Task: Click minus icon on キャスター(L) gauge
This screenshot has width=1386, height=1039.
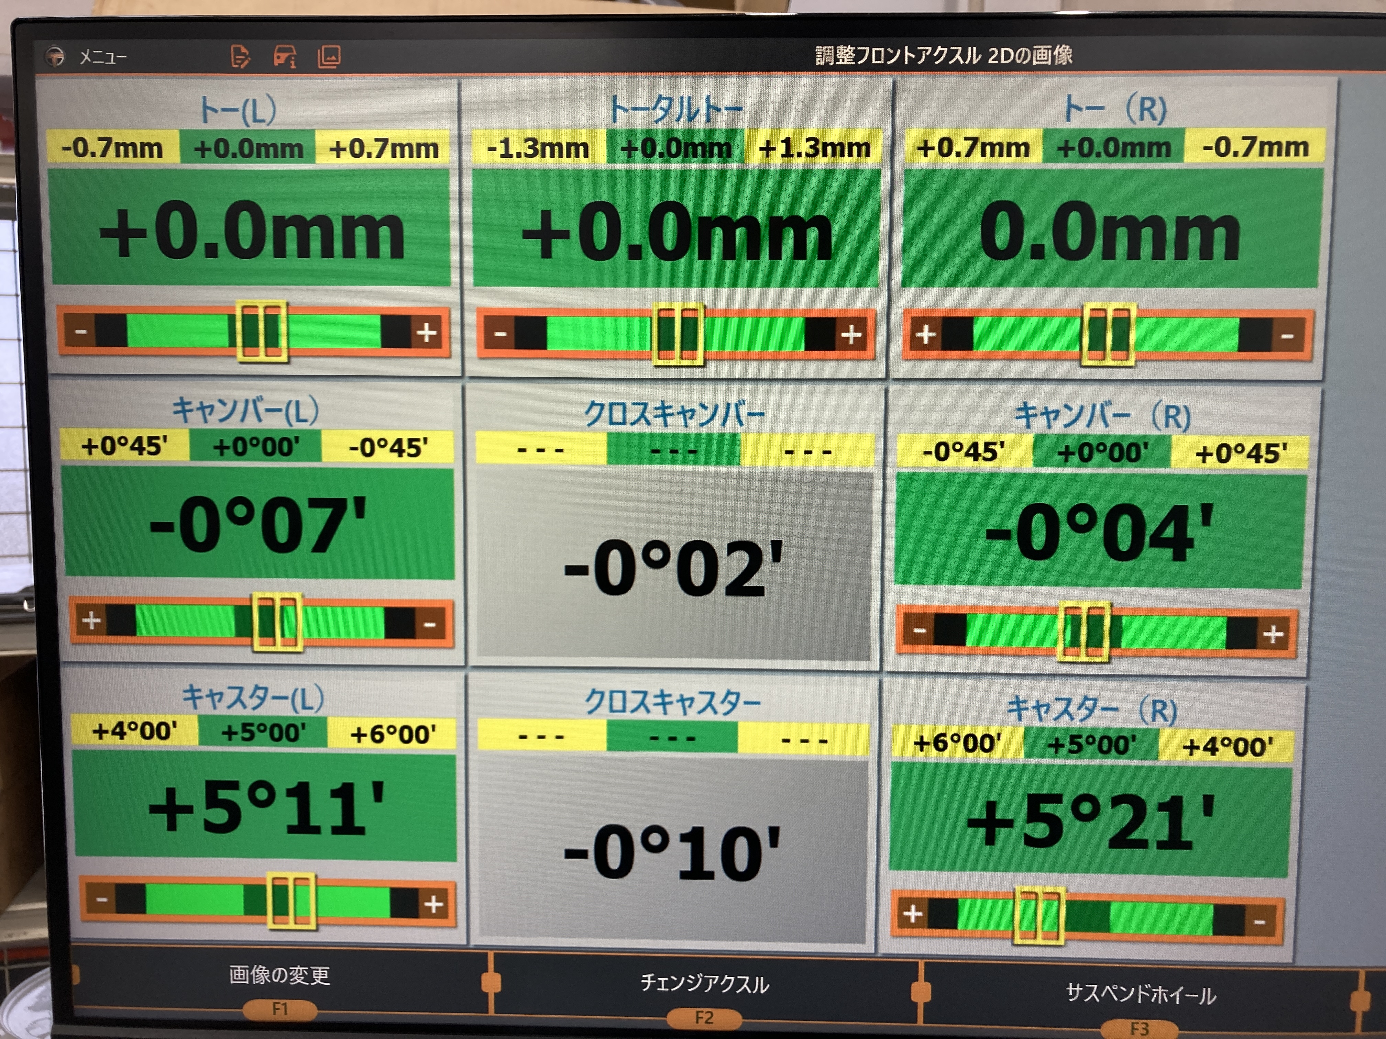Action: click(101, 900)
